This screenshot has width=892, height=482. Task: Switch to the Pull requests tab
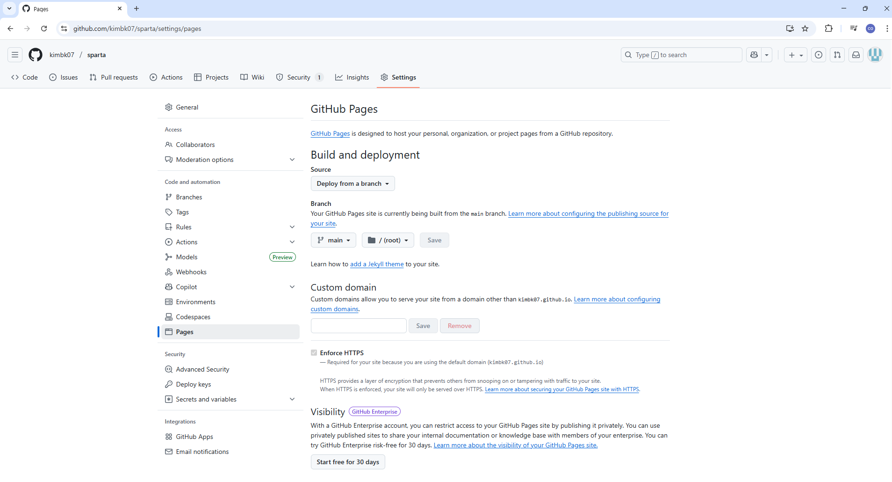point(114,77)
